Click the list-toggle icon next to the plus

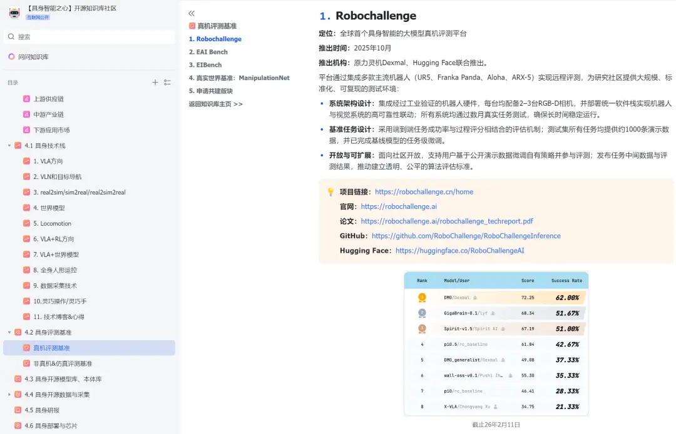click(x=167, y=83)
